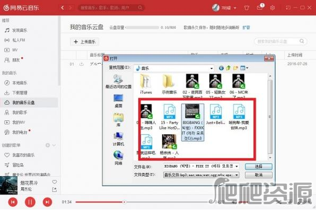
Task: Select 桌面 in dialog places bar
Action: 118,101
